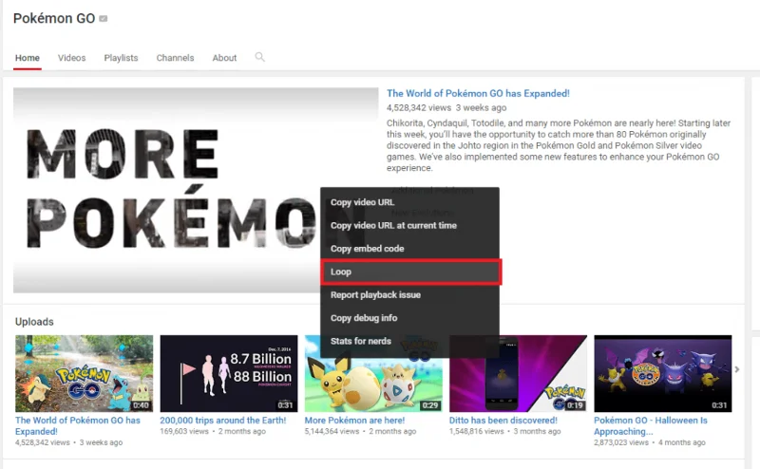760x469 pixels.
Task: Switch to the Videos tab
Action: coord(72,58)
